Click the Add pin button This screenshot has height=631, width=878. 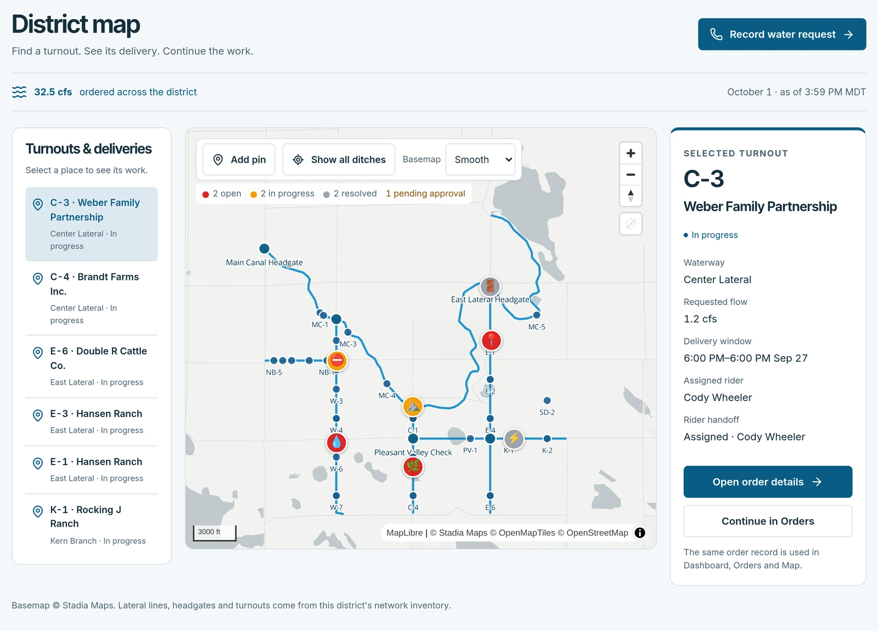(x=239, y=160)
